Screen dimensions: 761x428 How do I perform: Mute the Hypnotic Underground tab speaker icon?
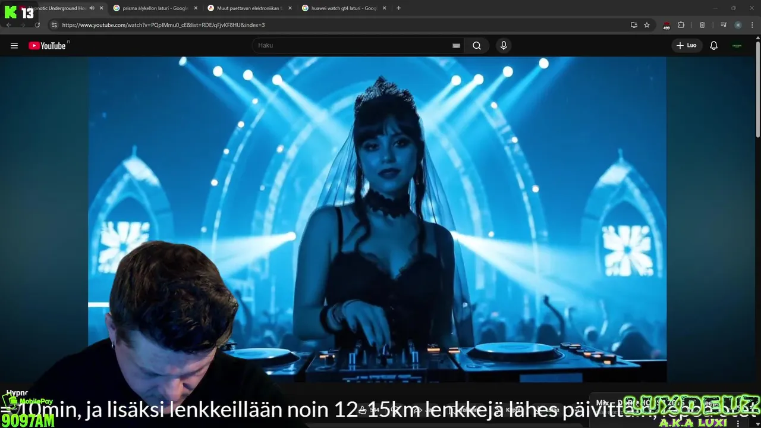point(92,8)
